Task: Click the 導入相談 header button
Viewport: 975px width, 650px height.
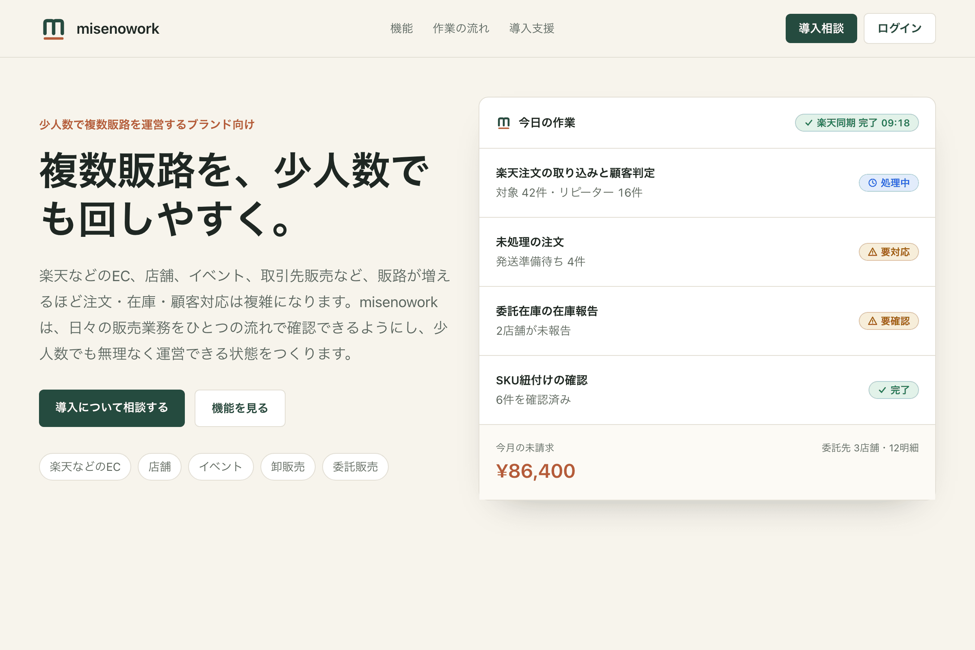Action: pos(821,28)
